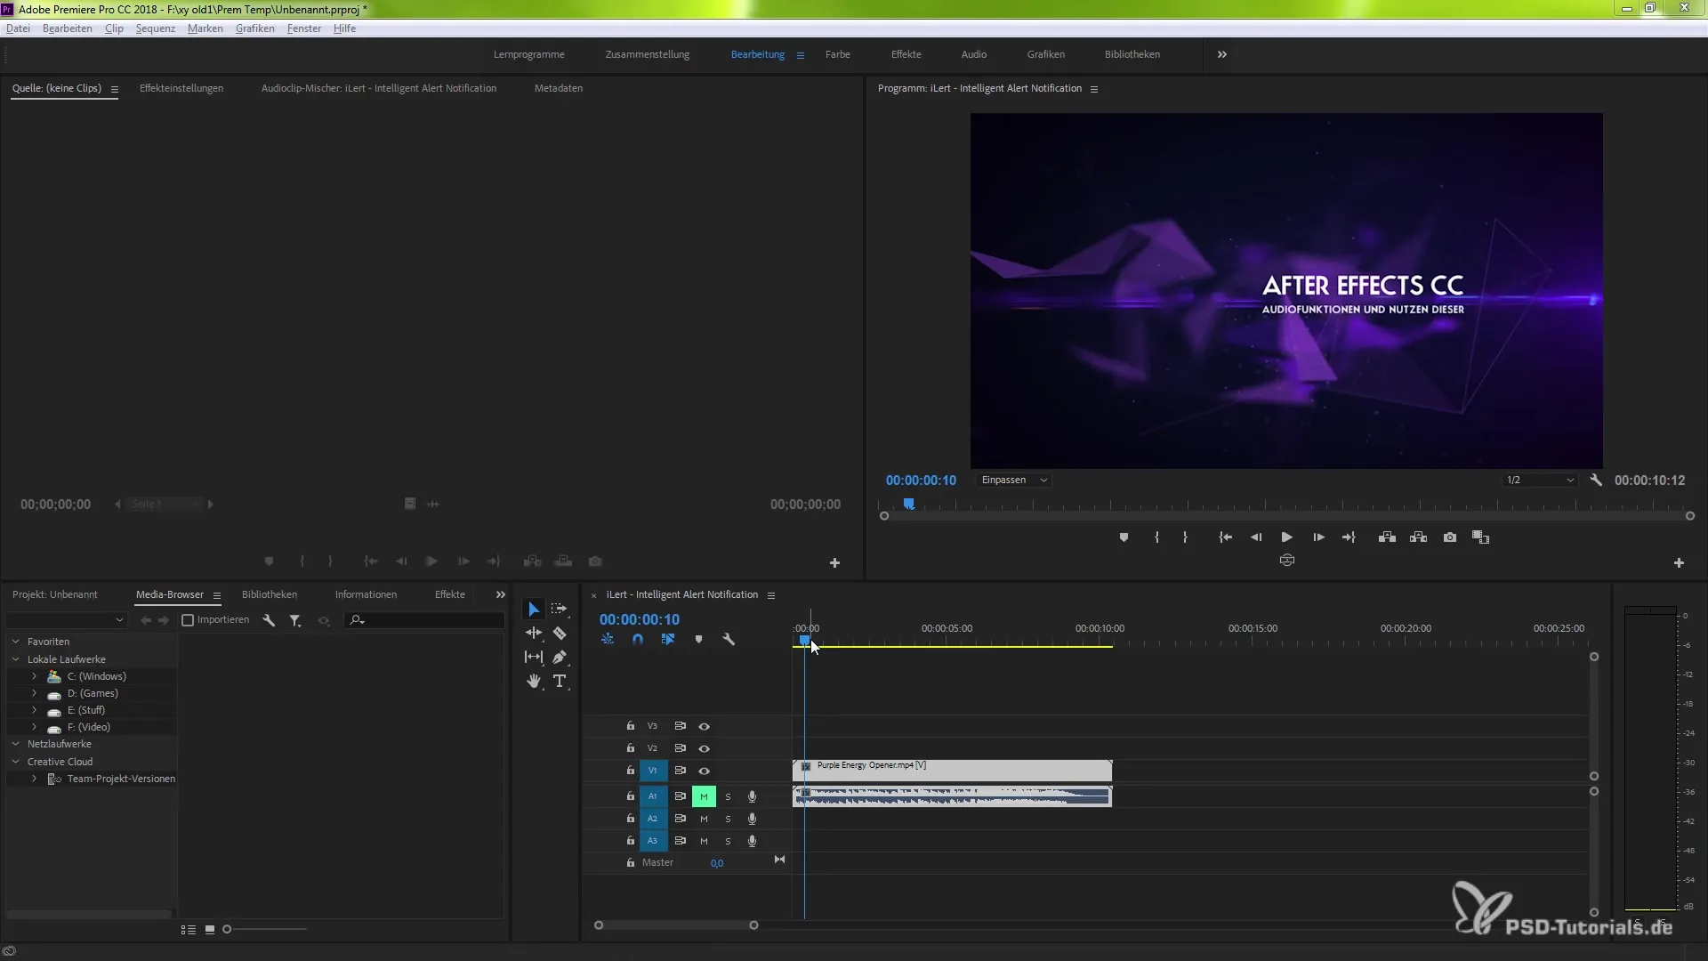Switch to Audio workspace
Image resolution: width=1708 pixels, height=961 pixels.
973,54
